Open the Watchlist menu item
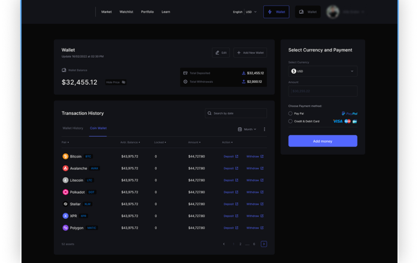 126,12
